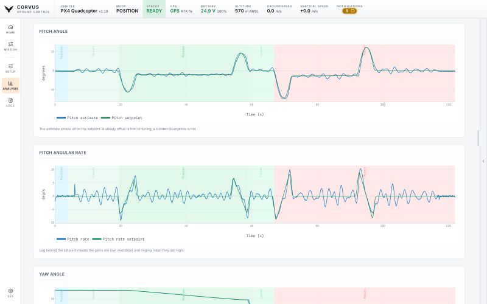Go to the Mission planner icon
Viewport: 487px width, 304px height.
click(10, 46)
